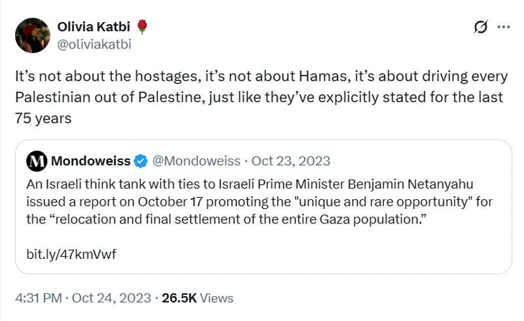
Task: Click the Views label
Action: [x=216, y=298]
